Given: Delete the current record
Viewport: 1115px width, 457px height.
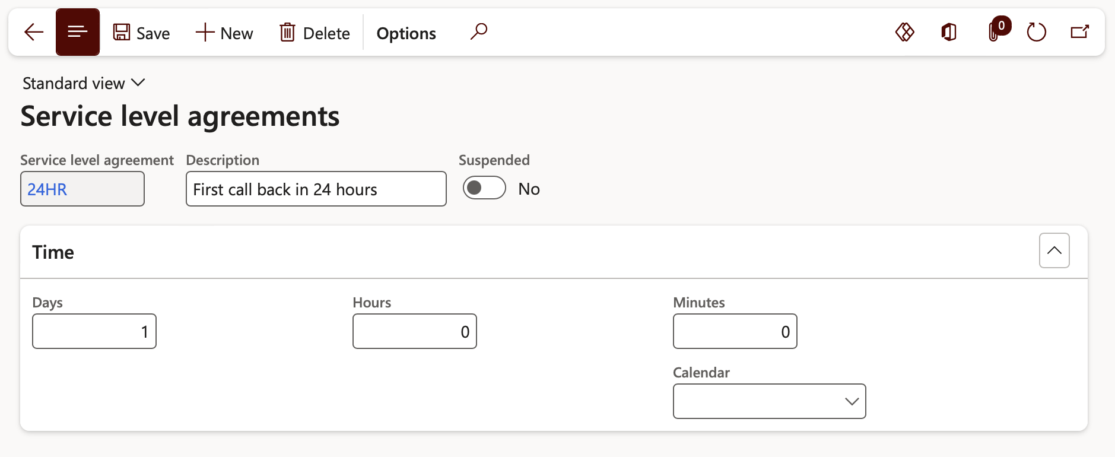Looking at the screenshot, I should point(315,33).
